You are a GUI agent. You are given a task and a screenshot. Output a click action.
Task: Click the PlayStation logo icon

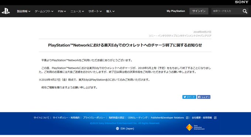(6, 11)
